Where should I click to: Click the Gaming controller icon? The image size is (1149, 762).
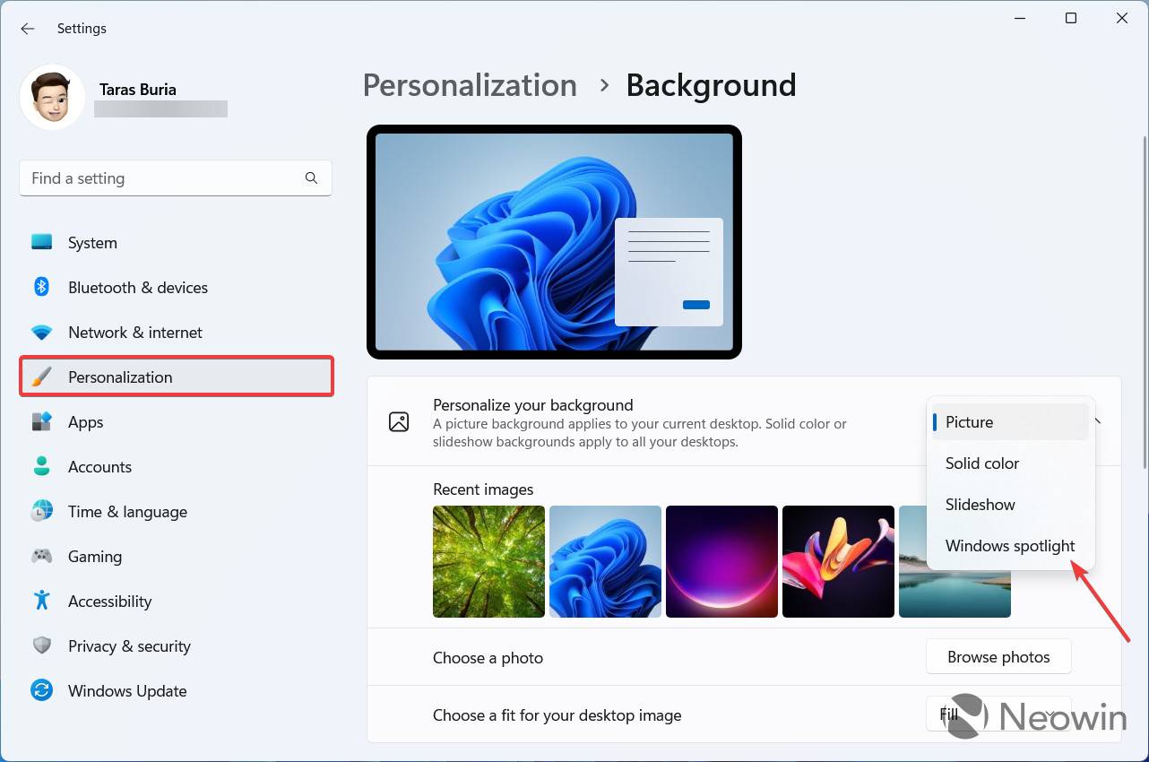[41, 556]
